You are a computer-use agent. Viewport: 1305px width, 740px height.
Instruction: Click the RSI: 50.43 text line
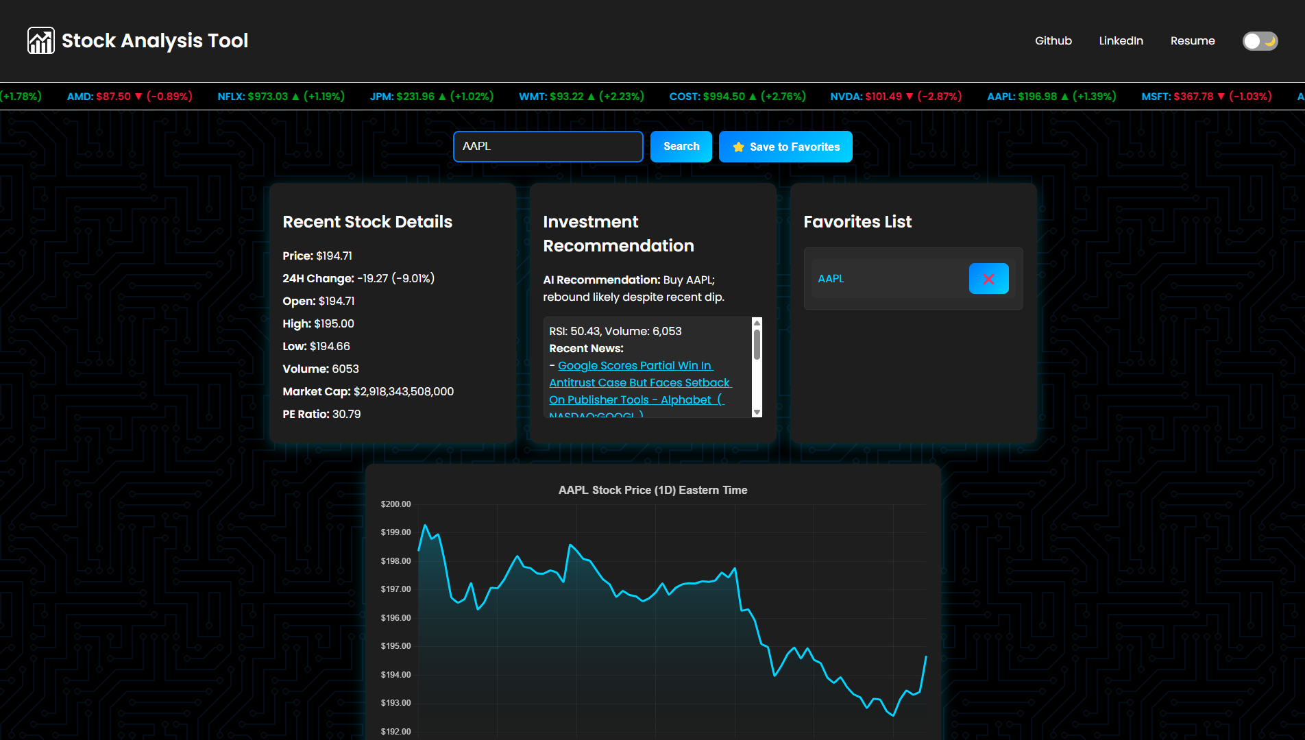point(615,331)
